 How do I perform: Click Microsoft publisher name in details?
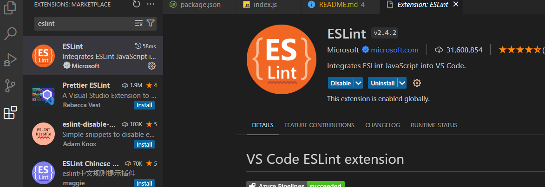[343, 50]
